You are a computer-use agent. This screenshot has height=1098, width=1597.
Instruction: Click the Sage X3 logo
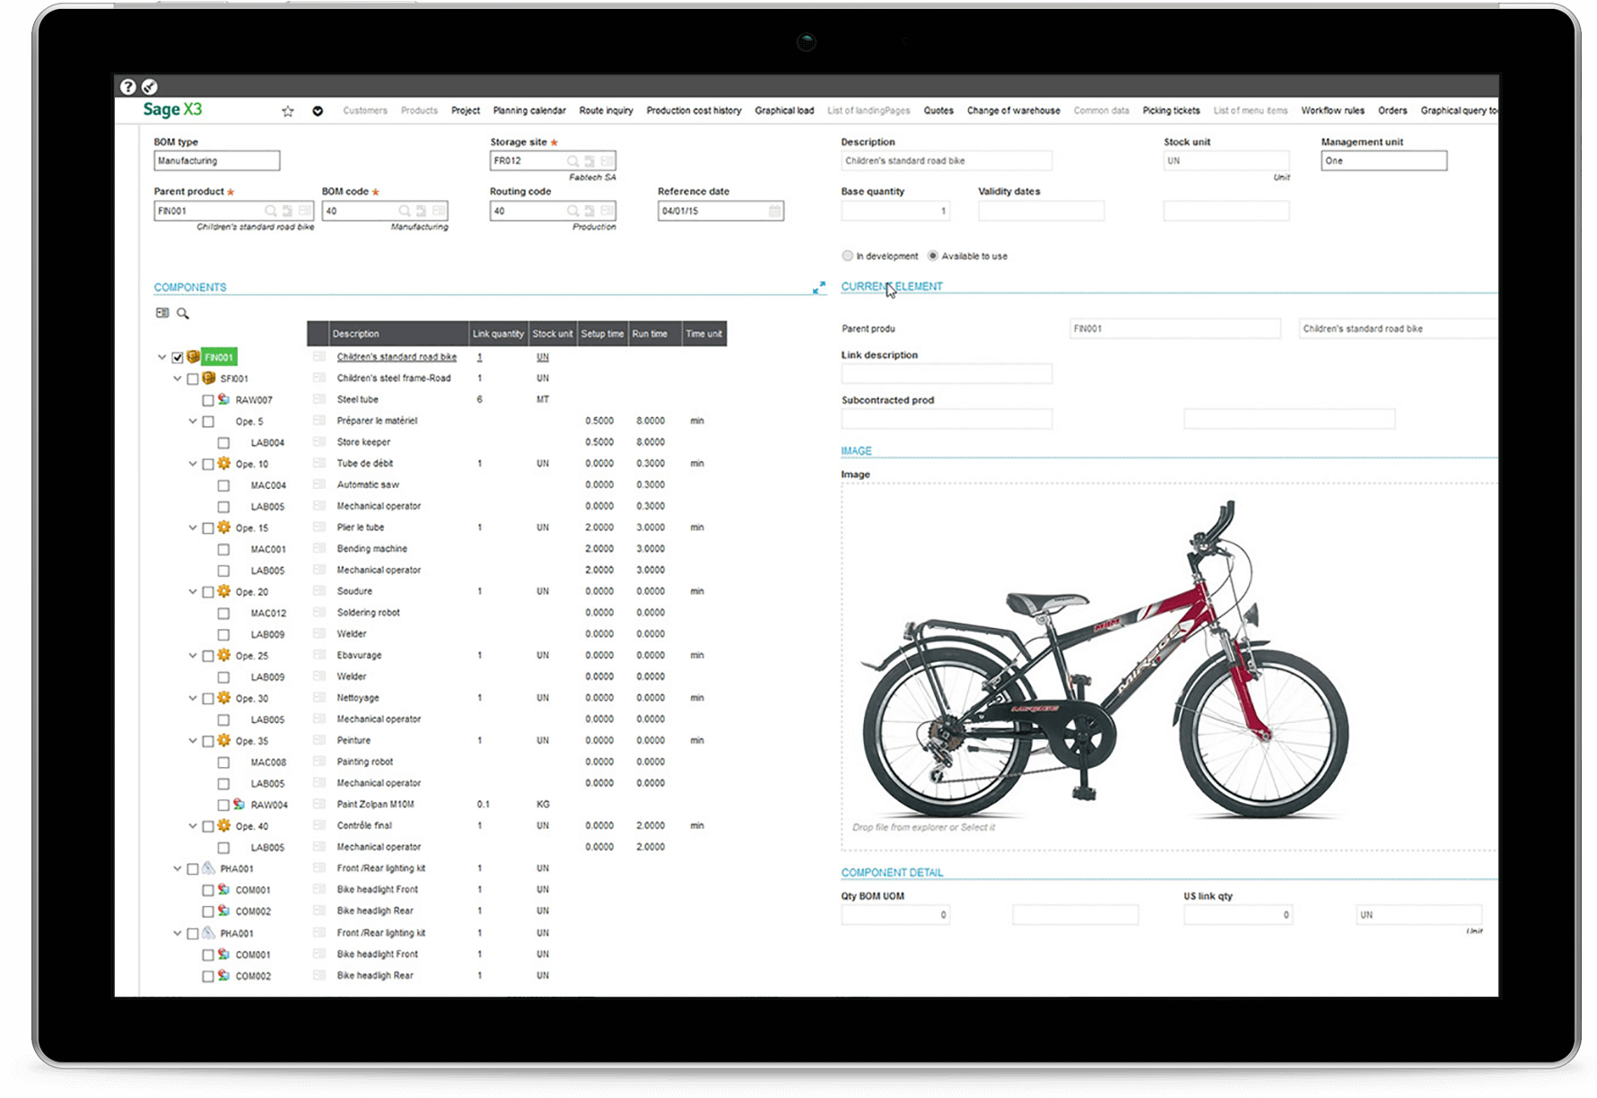click(x=172, y=109)
